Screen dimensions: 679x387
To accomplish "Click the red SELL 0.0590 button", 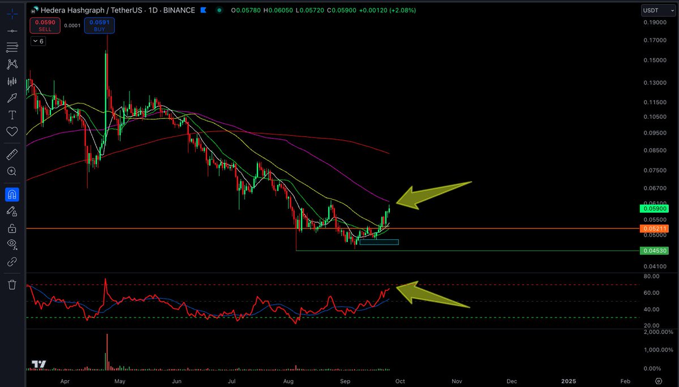I will pos(45,25).
